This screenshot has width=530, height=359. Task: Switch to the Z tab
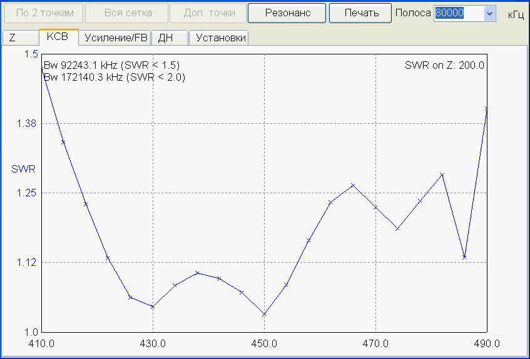coord(13,38)
